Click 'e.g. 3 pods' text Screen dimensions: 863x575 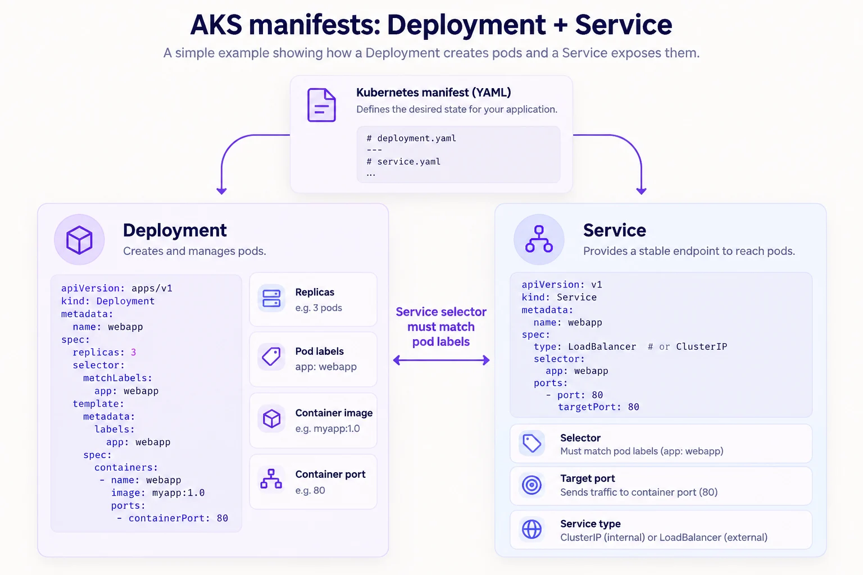pyautogui.click(x=319, y=308)
